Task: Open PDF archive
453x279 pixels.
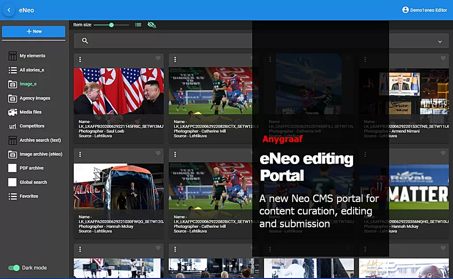Action: [31, 168]
